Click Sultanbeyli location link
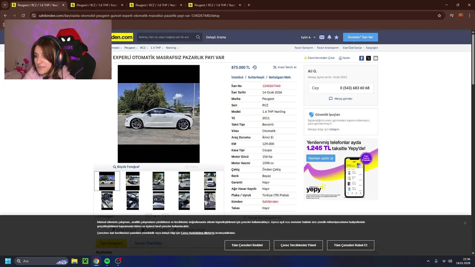The height and width of the screenshot is (267, 475). (256, 78)
